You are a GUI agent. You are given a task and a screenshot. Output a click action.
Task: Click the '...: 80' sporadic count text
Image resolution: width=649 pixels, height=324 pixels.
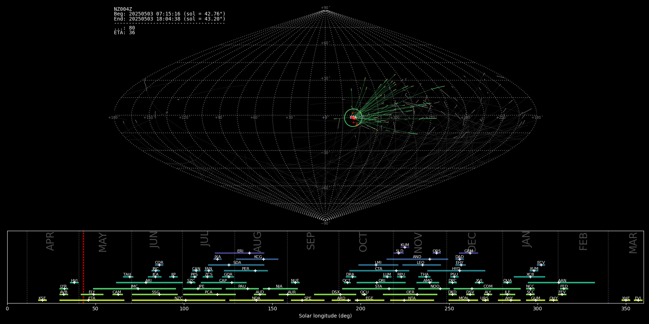click(124, 28)
